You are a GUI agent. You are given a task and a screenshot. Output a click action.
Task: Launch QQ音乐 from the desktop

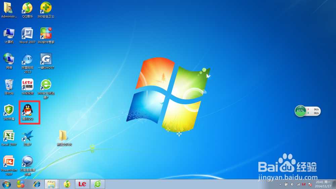pos(28,10)
